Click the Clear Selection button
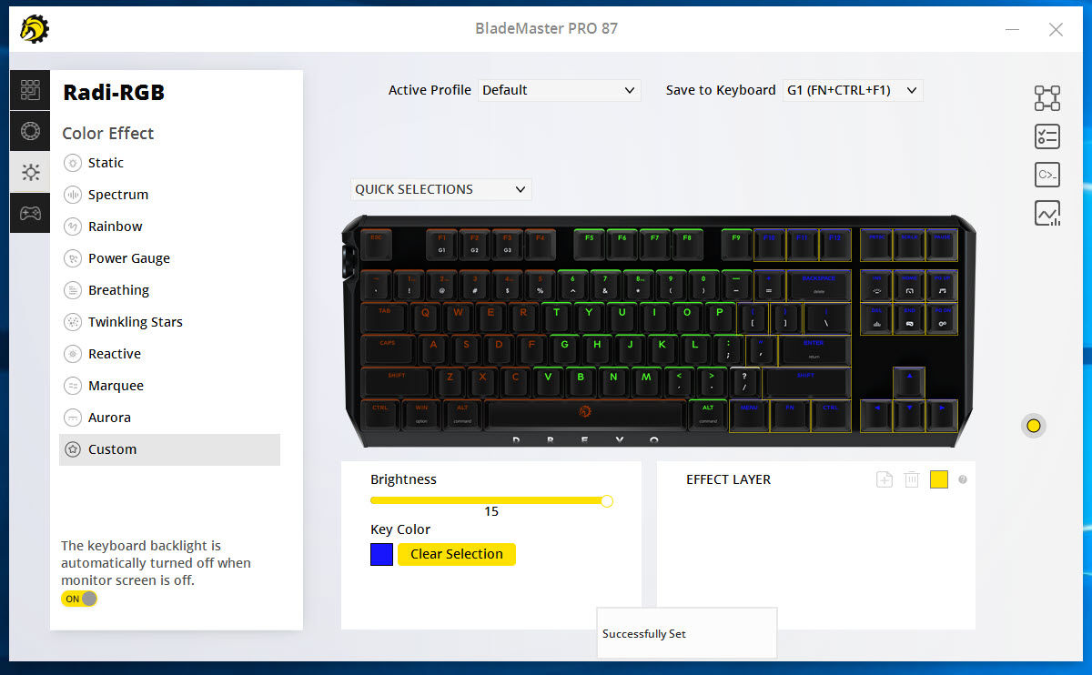 [x=457, y=554]
